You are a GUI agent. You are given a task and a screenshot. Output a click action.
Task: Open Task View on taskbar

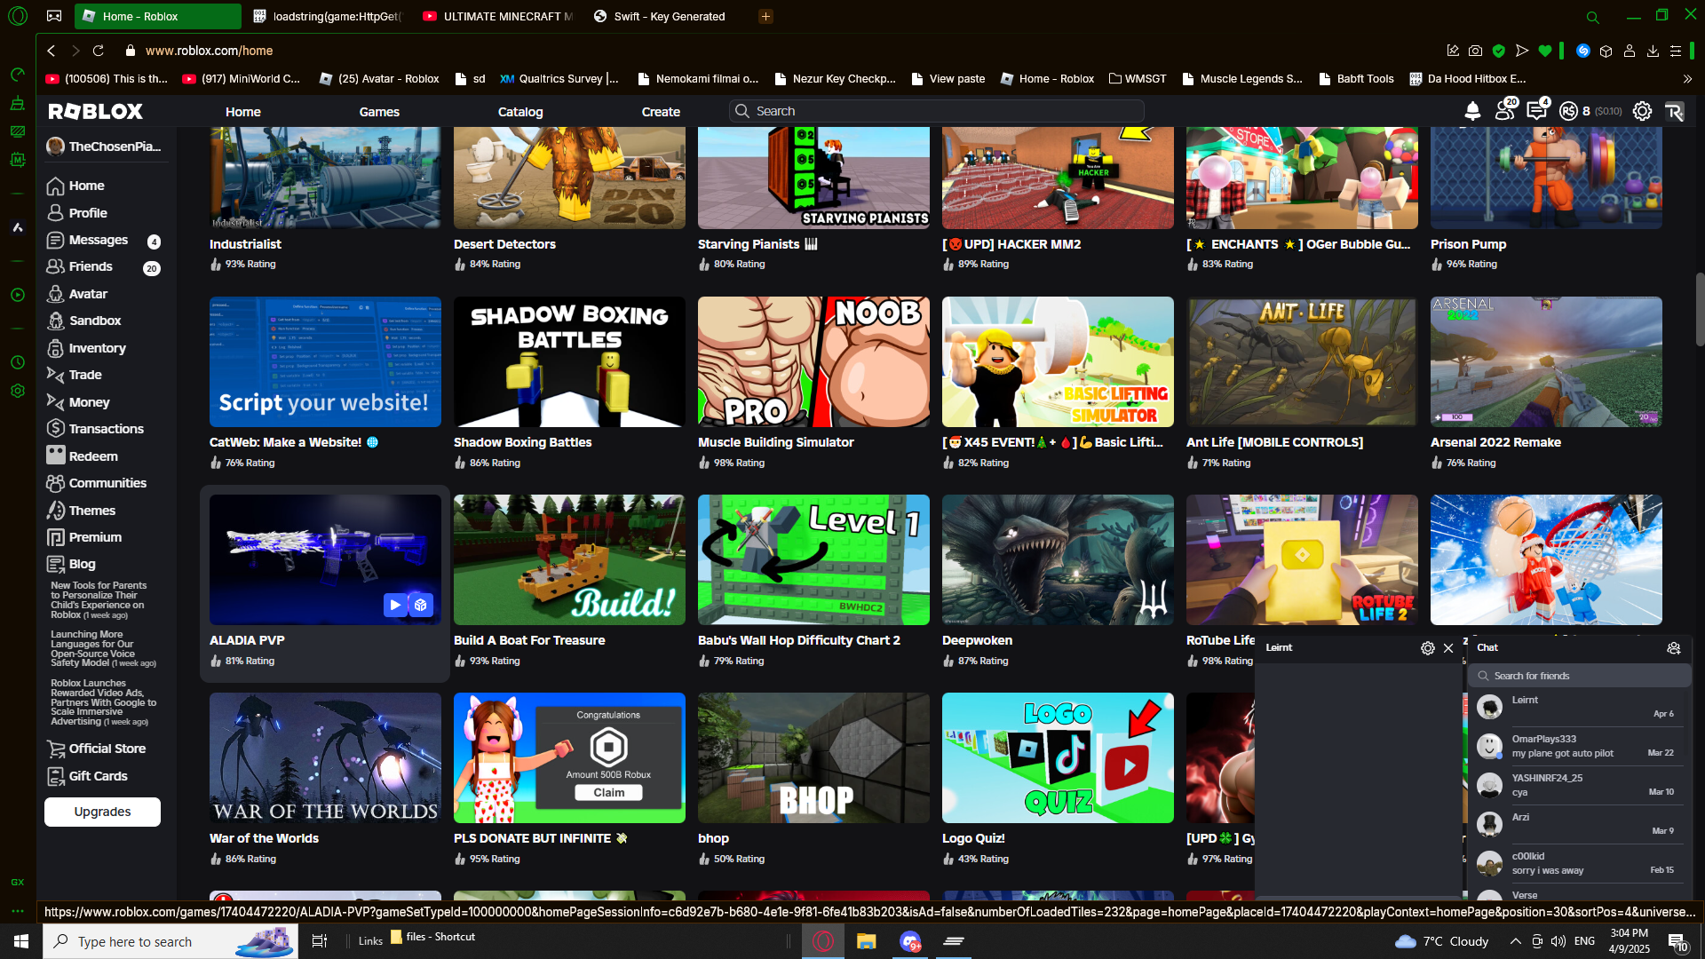[x=320, y=941]
